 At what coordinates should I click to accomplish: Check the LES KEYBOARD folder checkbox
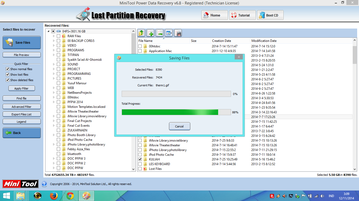click(x=140, y=164)
